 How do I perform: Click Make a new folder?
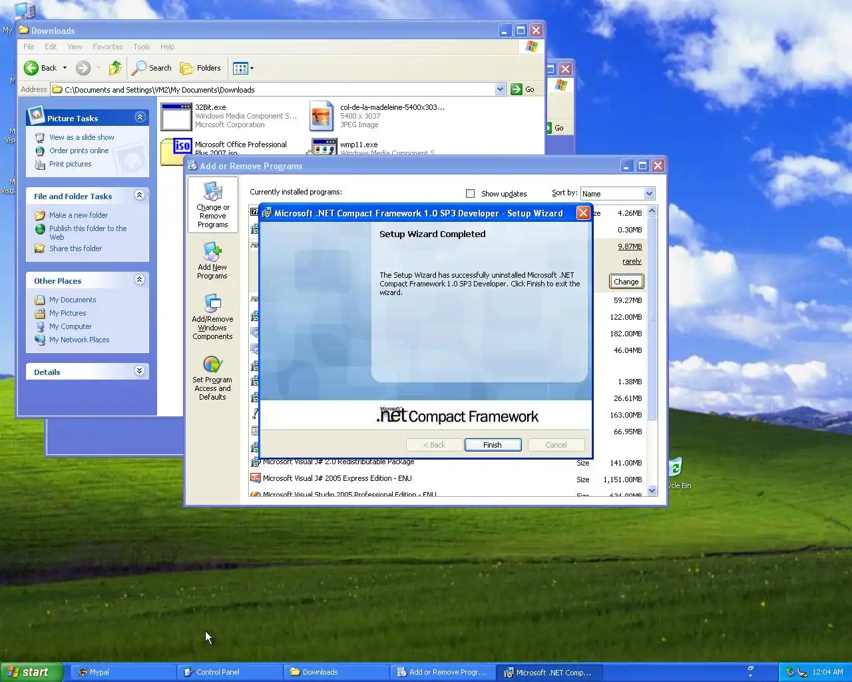[x=78, y=215]
